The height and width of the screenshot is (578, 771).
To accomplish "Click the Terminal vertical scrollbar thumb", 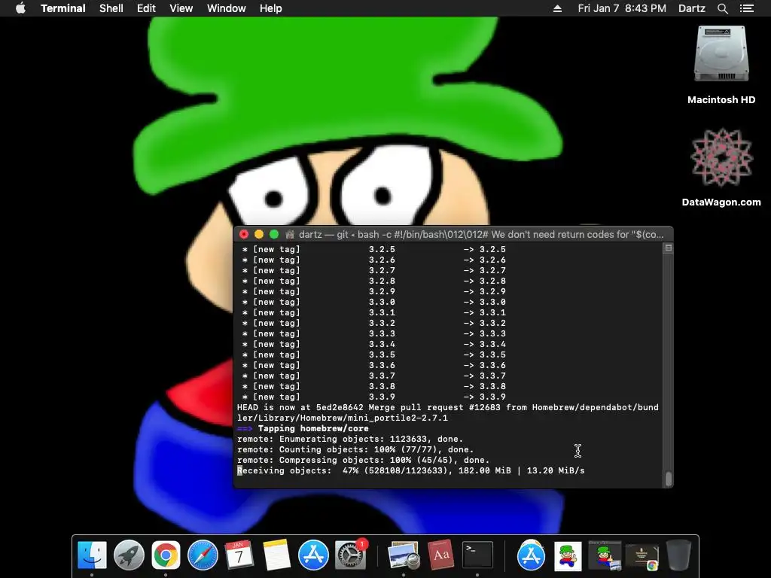I will (669, 478).
